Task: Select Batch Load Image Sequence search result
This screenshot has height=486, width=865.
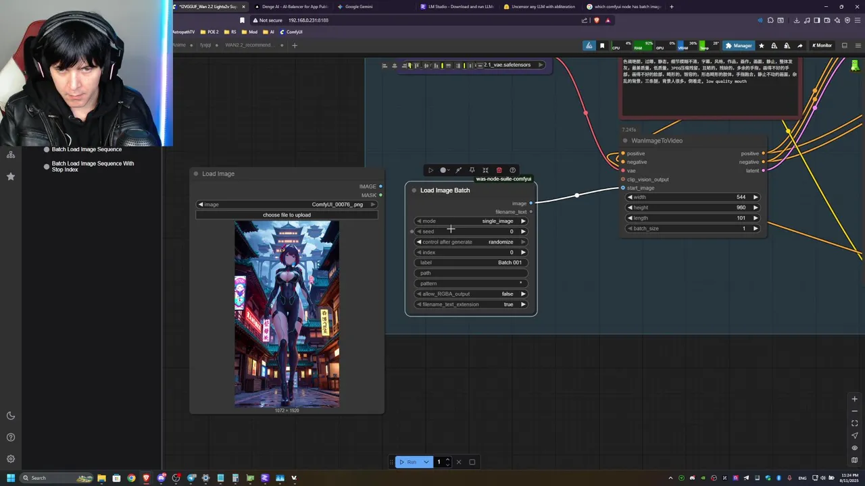Action: pos(86,149)
